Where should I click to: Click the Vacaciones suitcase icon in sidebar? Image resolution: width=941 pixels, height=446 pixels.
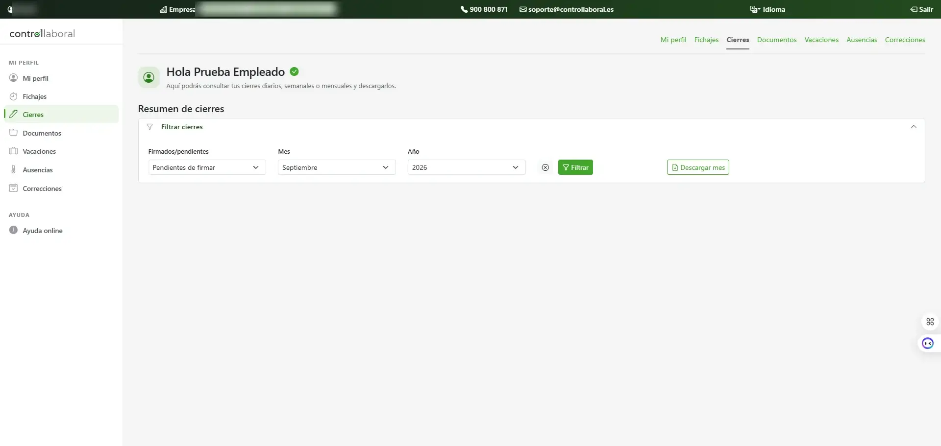point(13,151)
